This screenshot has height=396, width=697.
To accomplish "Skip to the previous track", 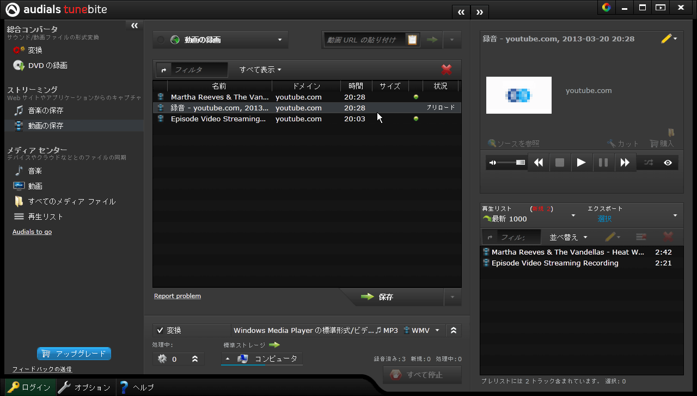I will pyautogui.click(x=539, y=163).
